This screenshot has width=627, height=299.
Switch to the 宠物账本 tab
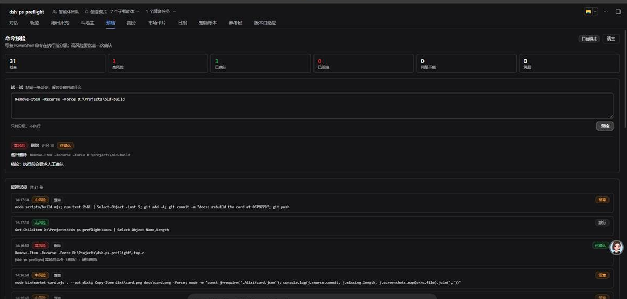point(208,23)
